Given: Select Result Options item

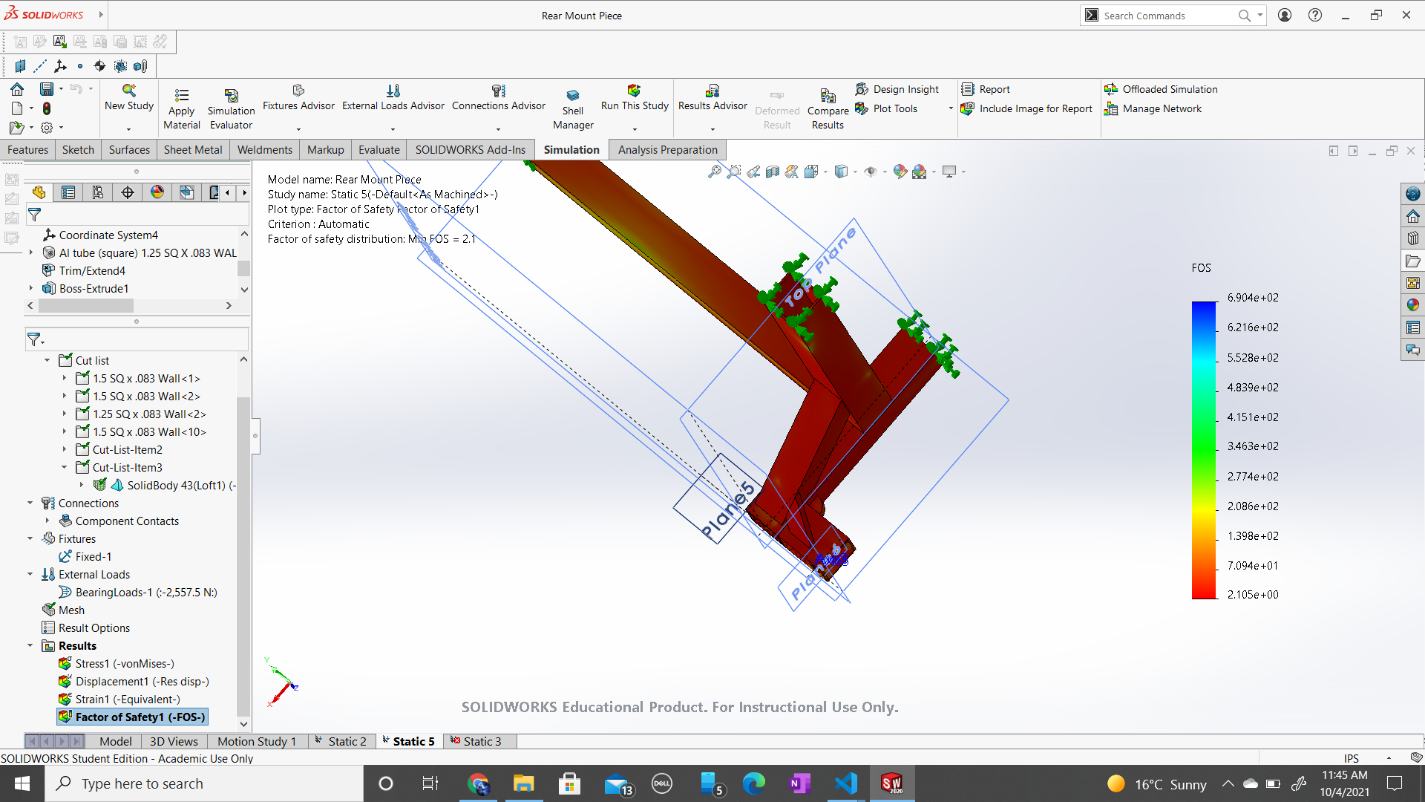Looking at the screenshot, I should [x=86, y=627].
